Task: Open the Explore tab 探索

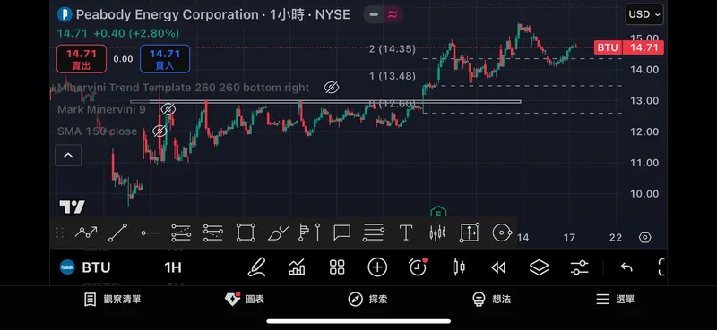Action: 367,300
